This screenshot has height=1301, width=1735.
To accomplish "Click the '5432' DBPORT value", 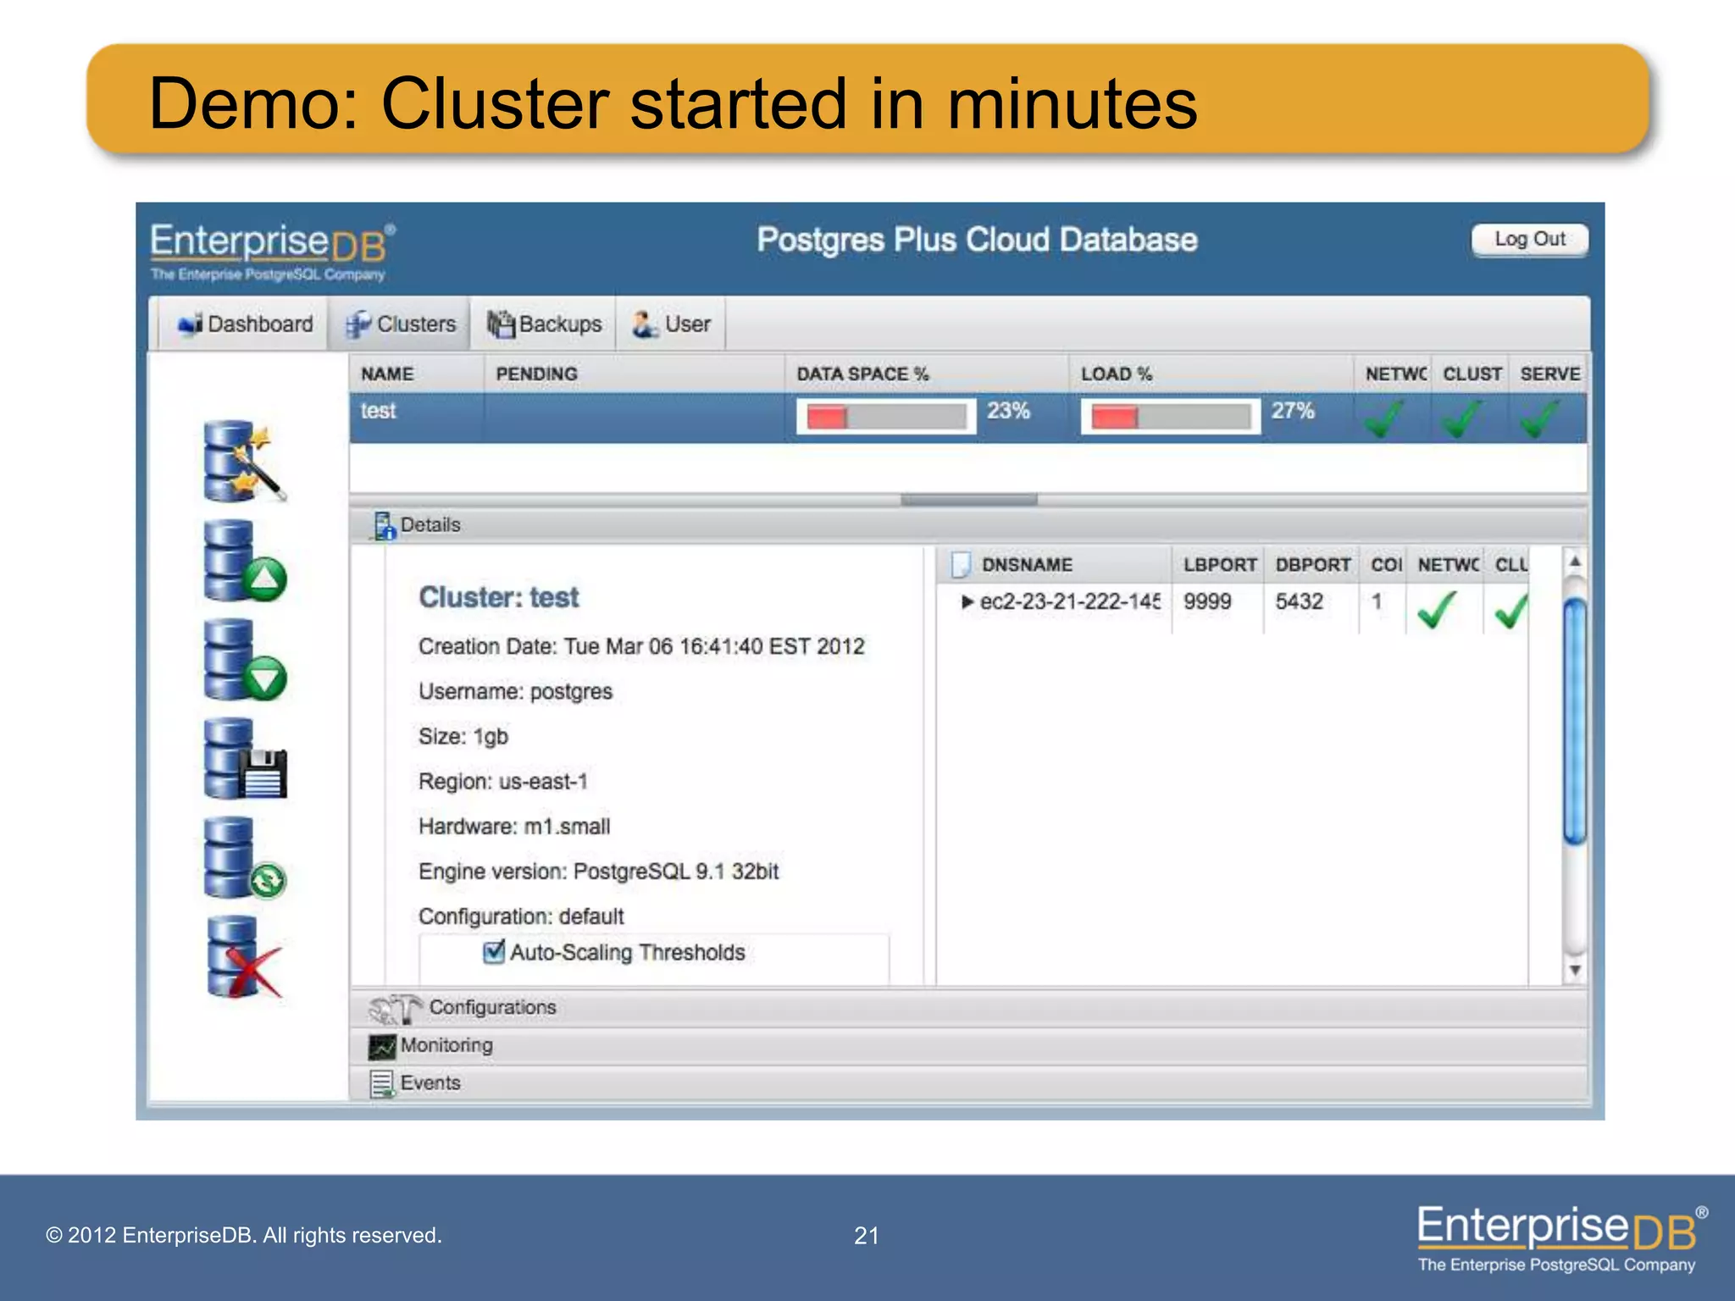I will click(x=1299, y=602).
